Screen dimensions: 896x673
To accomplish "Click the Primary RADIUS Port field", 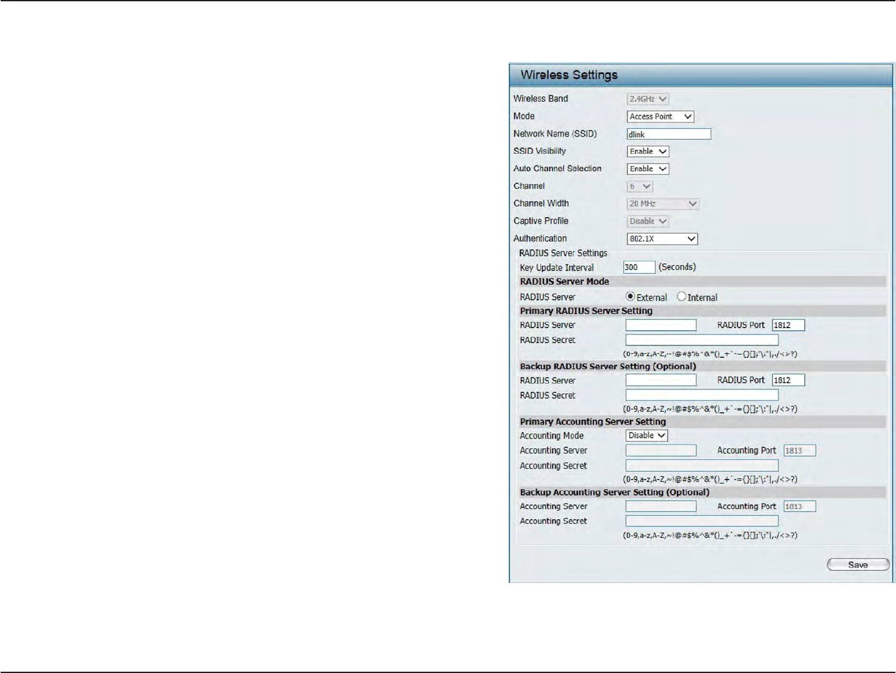I will (788, 325).
